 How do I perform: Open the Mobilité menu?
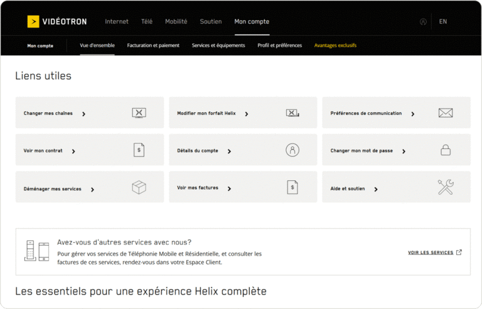coord(176,21)
